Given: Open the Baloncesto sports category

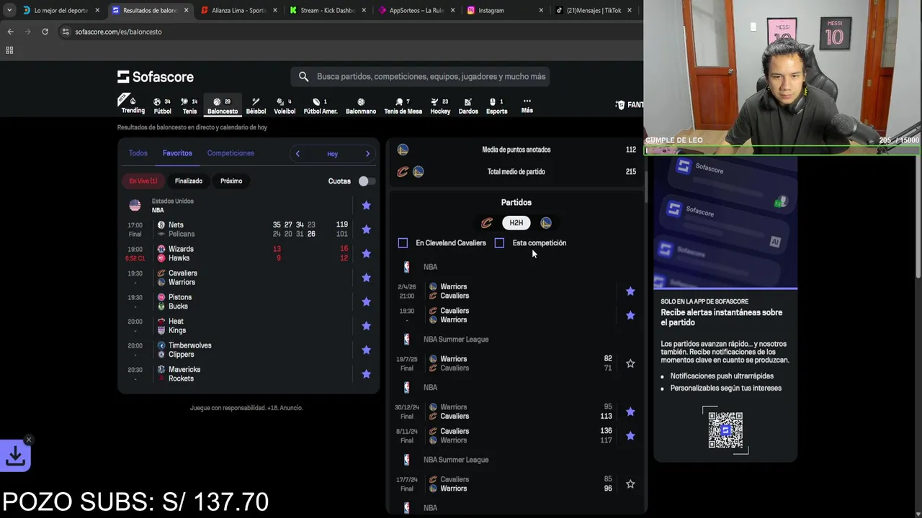Looking at the screenshot, I should [222, 106].
